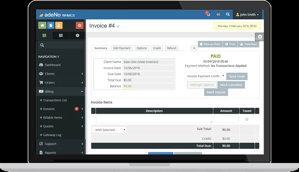Select the green four-square layout icon
Screen dimensions: 299x172
(44, 35)
